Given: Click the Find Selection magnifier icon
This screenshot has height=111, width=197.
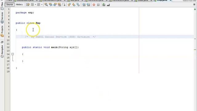Looking at the screenshot, I should pos(46,5).
